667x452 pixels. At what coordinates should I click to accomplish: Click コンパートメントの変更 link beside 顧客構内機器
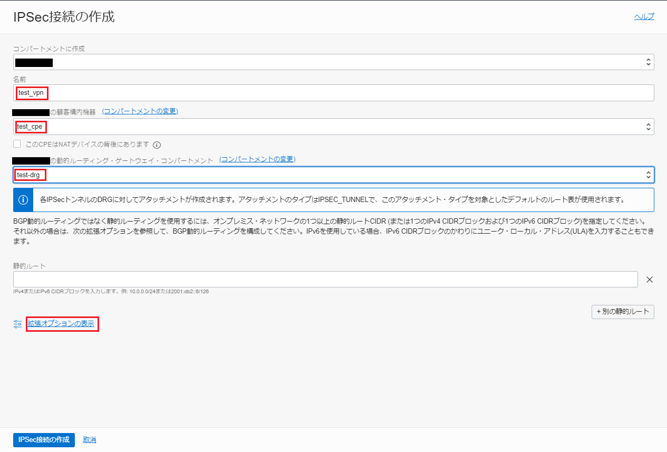point(140,111)
